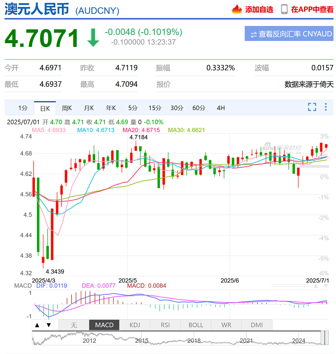Select the WR indicator
The width and height of the screenshot is (336, 354).
[x=226, y=325]
